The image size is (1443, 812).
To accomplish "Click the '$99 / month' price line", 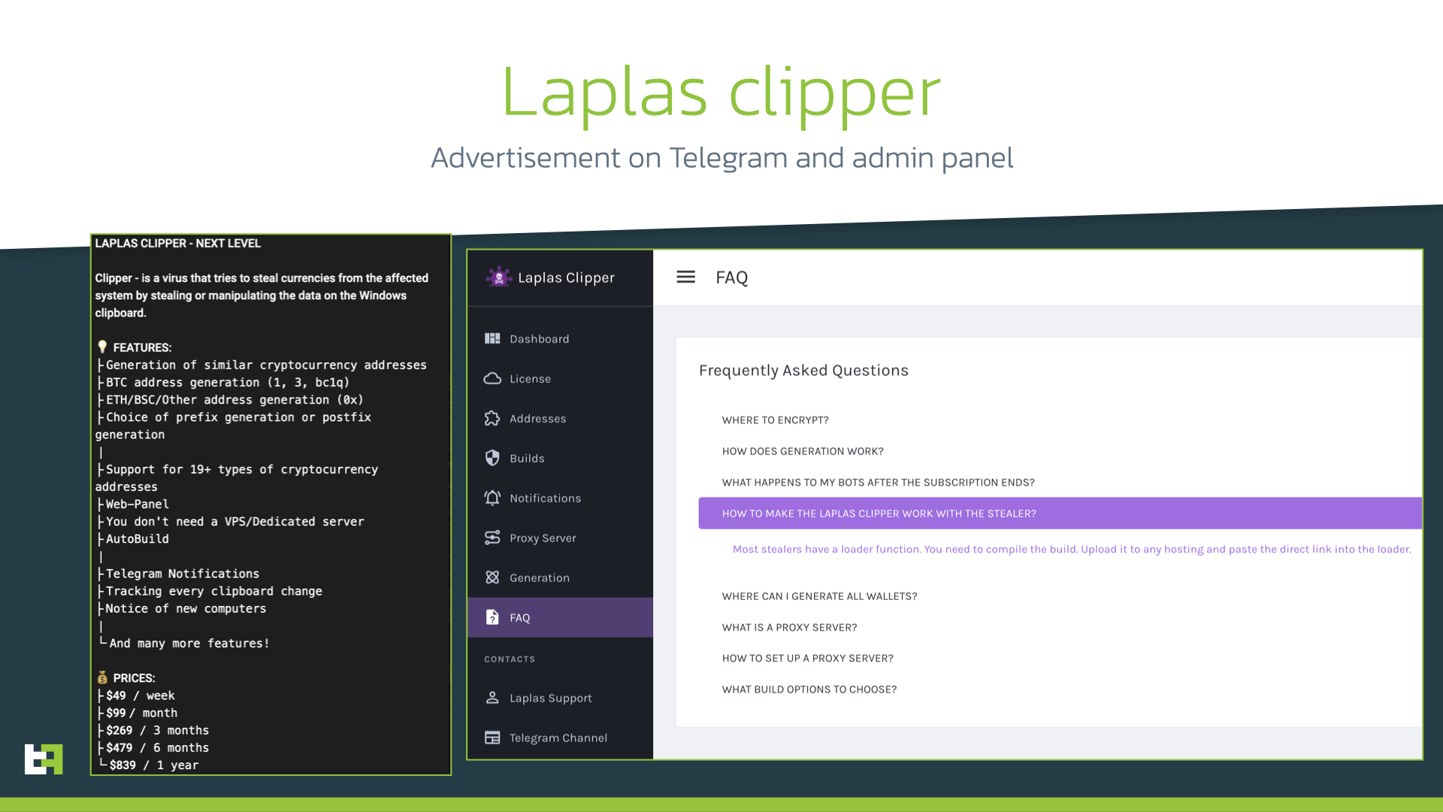I will tap(137, 713).
